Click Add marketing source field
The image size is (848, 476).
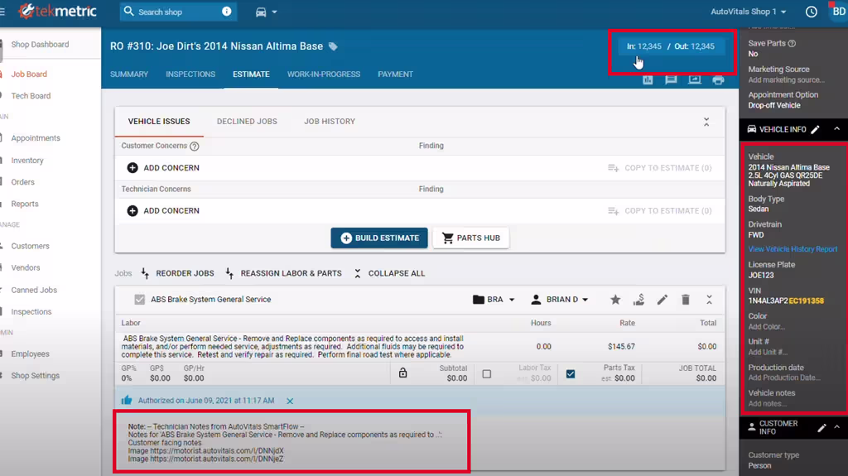pyautogui.click(x=787, y=80)
